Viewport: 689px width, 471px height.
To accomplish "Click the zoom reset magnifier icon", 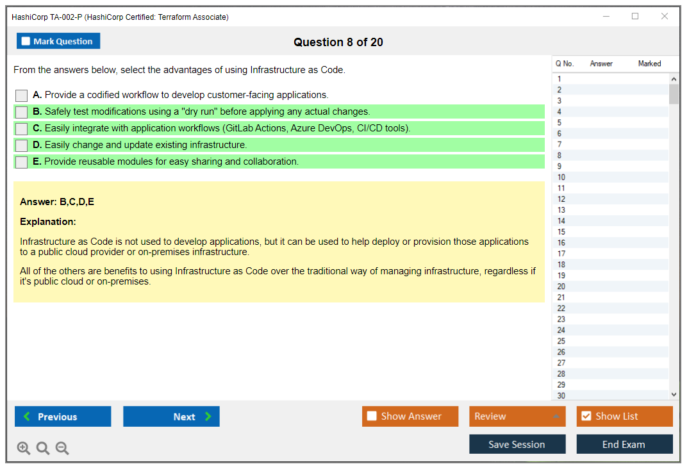I will click(x=43, y=448).
